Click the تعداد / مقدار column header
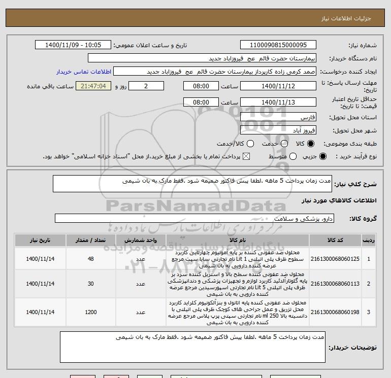Screen dimensions: 391x378 tap(90, 240)
